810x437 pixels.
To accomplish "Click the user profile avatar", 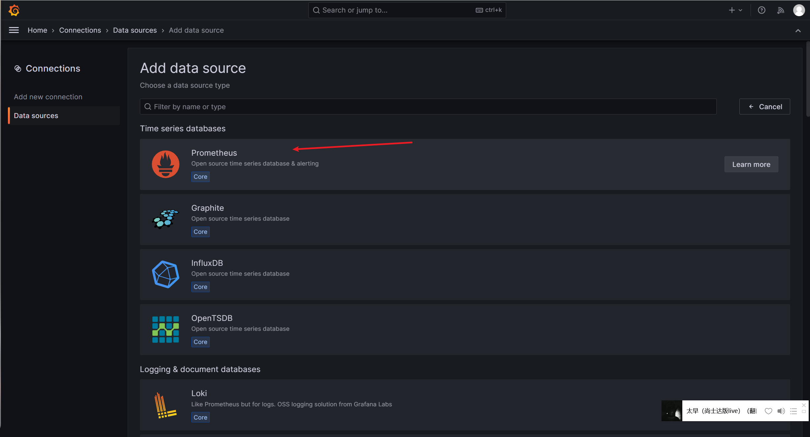I will (799, 10).
